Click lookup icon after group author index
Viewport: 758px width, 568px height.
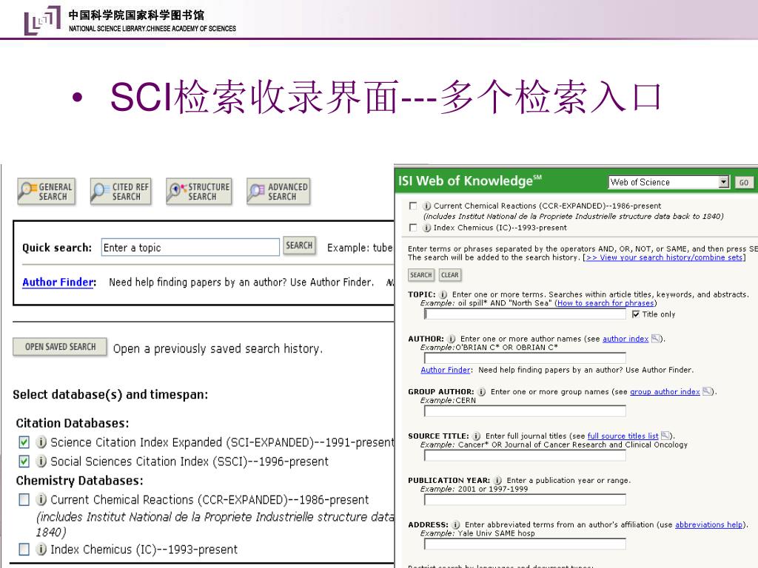coord(707,392)
